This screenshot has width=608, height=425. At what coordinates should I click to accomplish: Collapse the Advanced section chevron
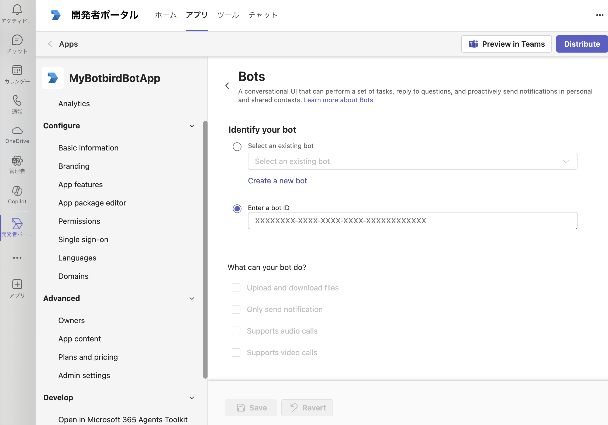[192, 299]
